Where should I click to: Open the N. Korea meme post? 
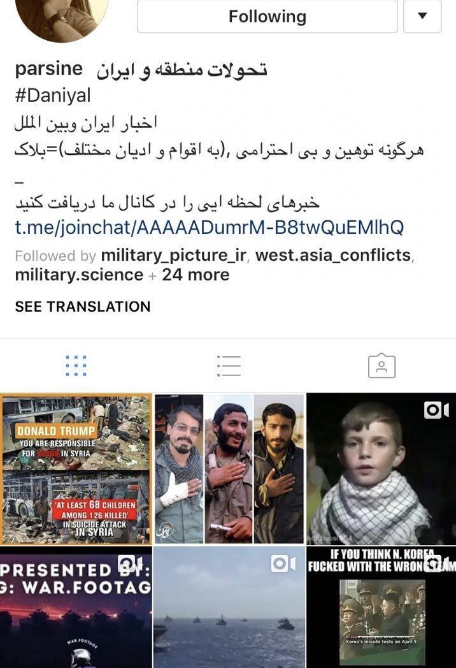click(x=381, y=607)
